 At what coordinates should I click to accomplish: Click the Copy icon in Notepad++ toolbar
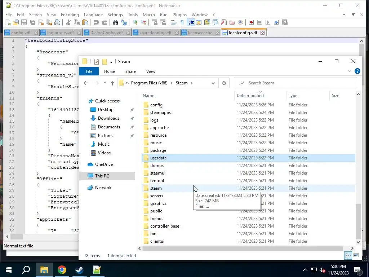pos(77,22)
